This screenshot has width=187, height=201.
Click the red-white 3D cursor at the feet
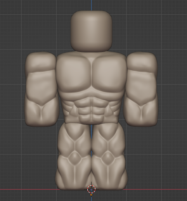(91, 189)
